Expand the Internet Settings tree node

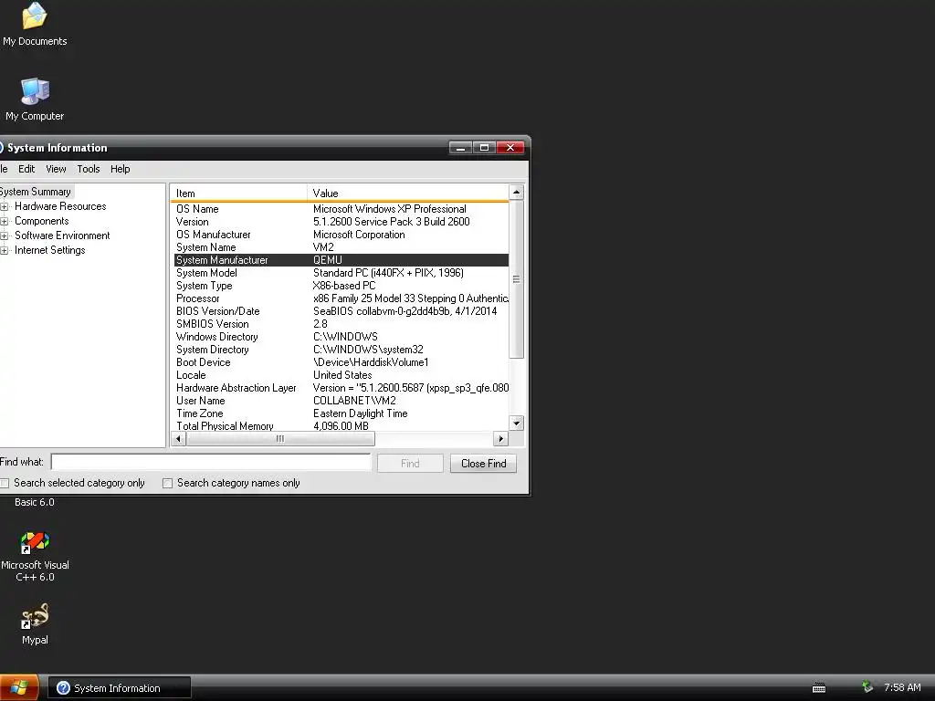(x=5, y=250)
